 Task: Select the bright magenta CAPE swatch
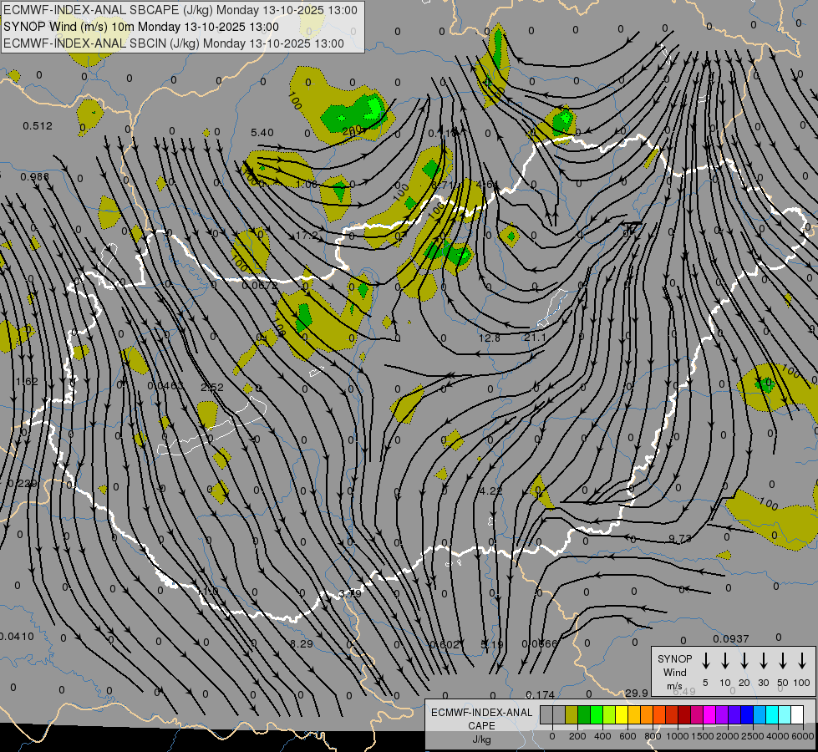[x=709, y=714]
